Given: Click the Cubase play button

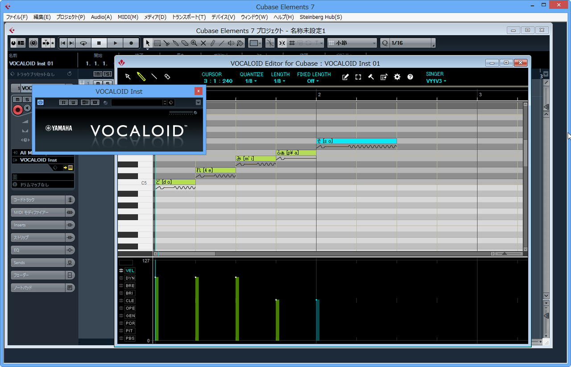Looking at the screenshot, I should [x=115, y=43].
